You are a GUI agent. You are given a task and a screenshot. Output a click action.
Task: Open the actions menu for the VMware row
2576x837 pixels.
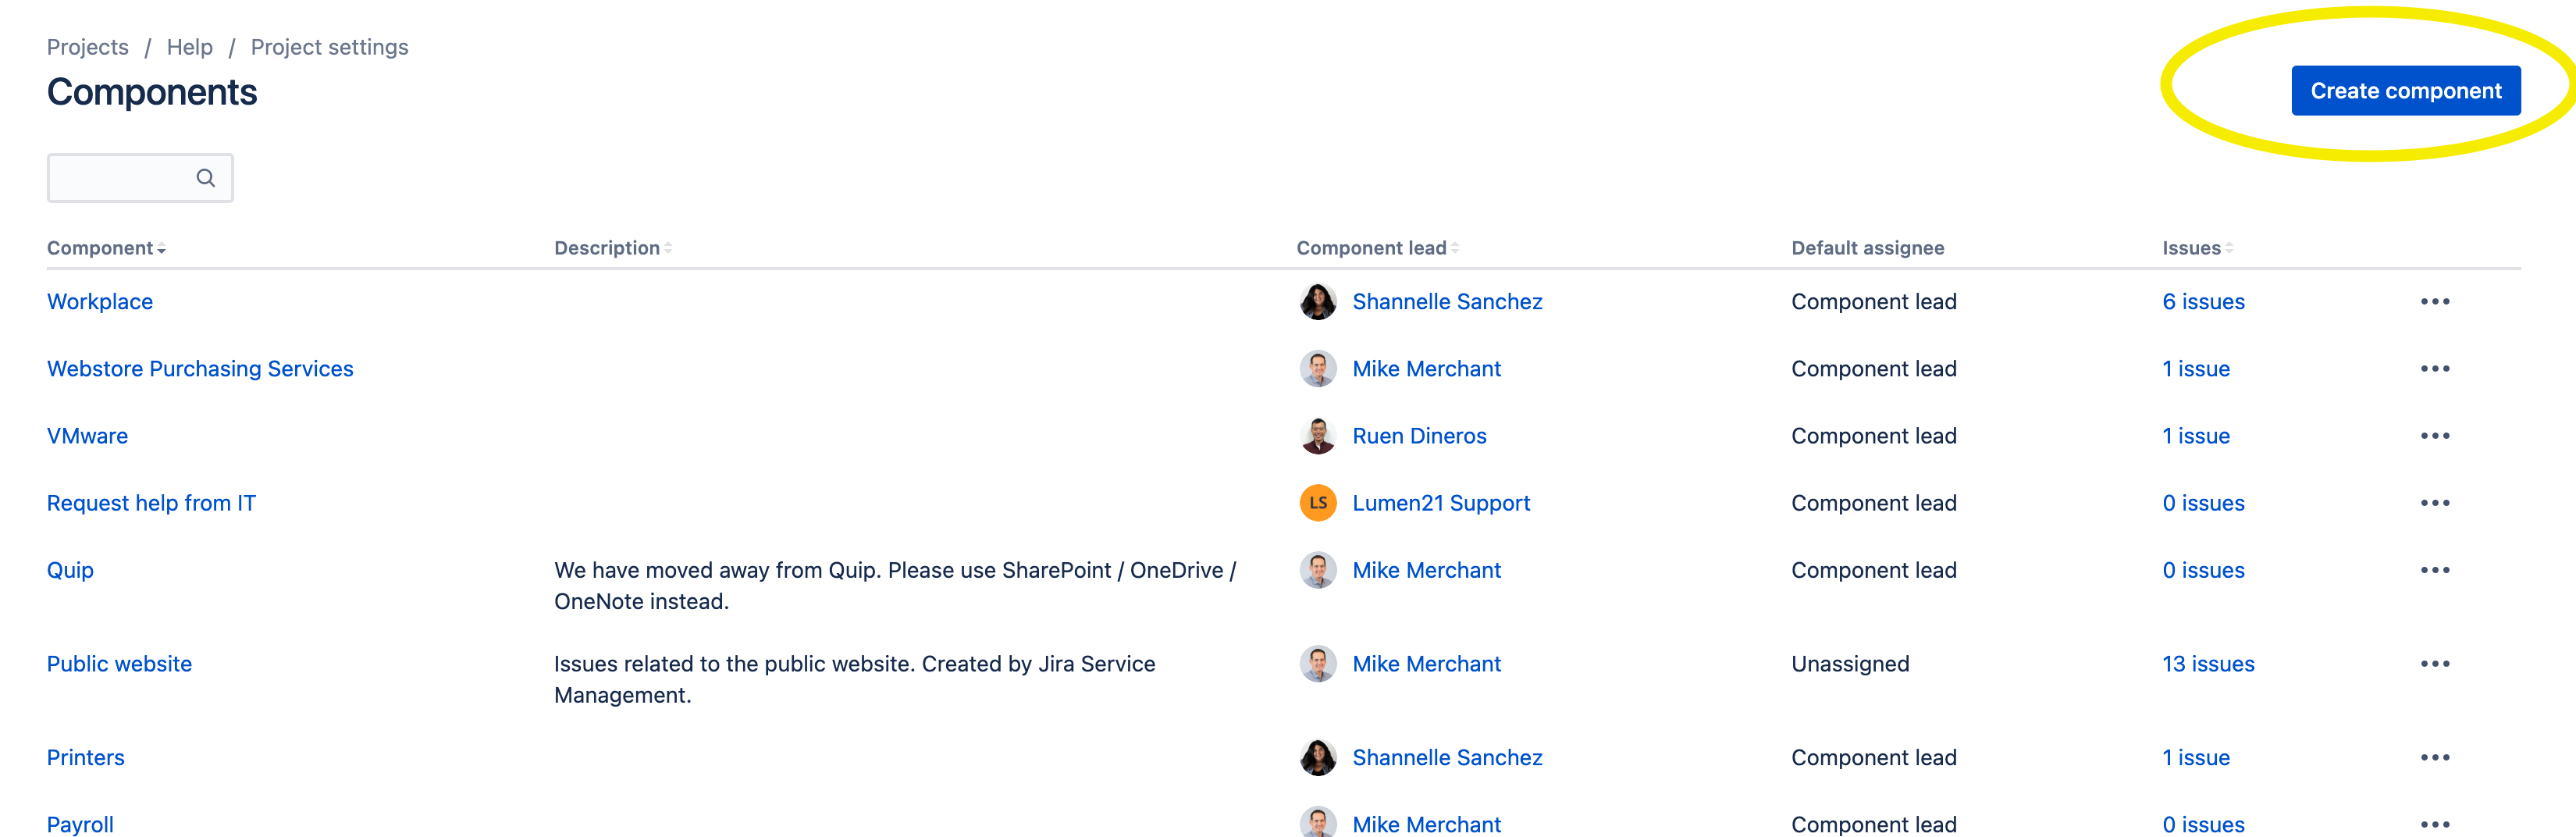pos(2437,435)
